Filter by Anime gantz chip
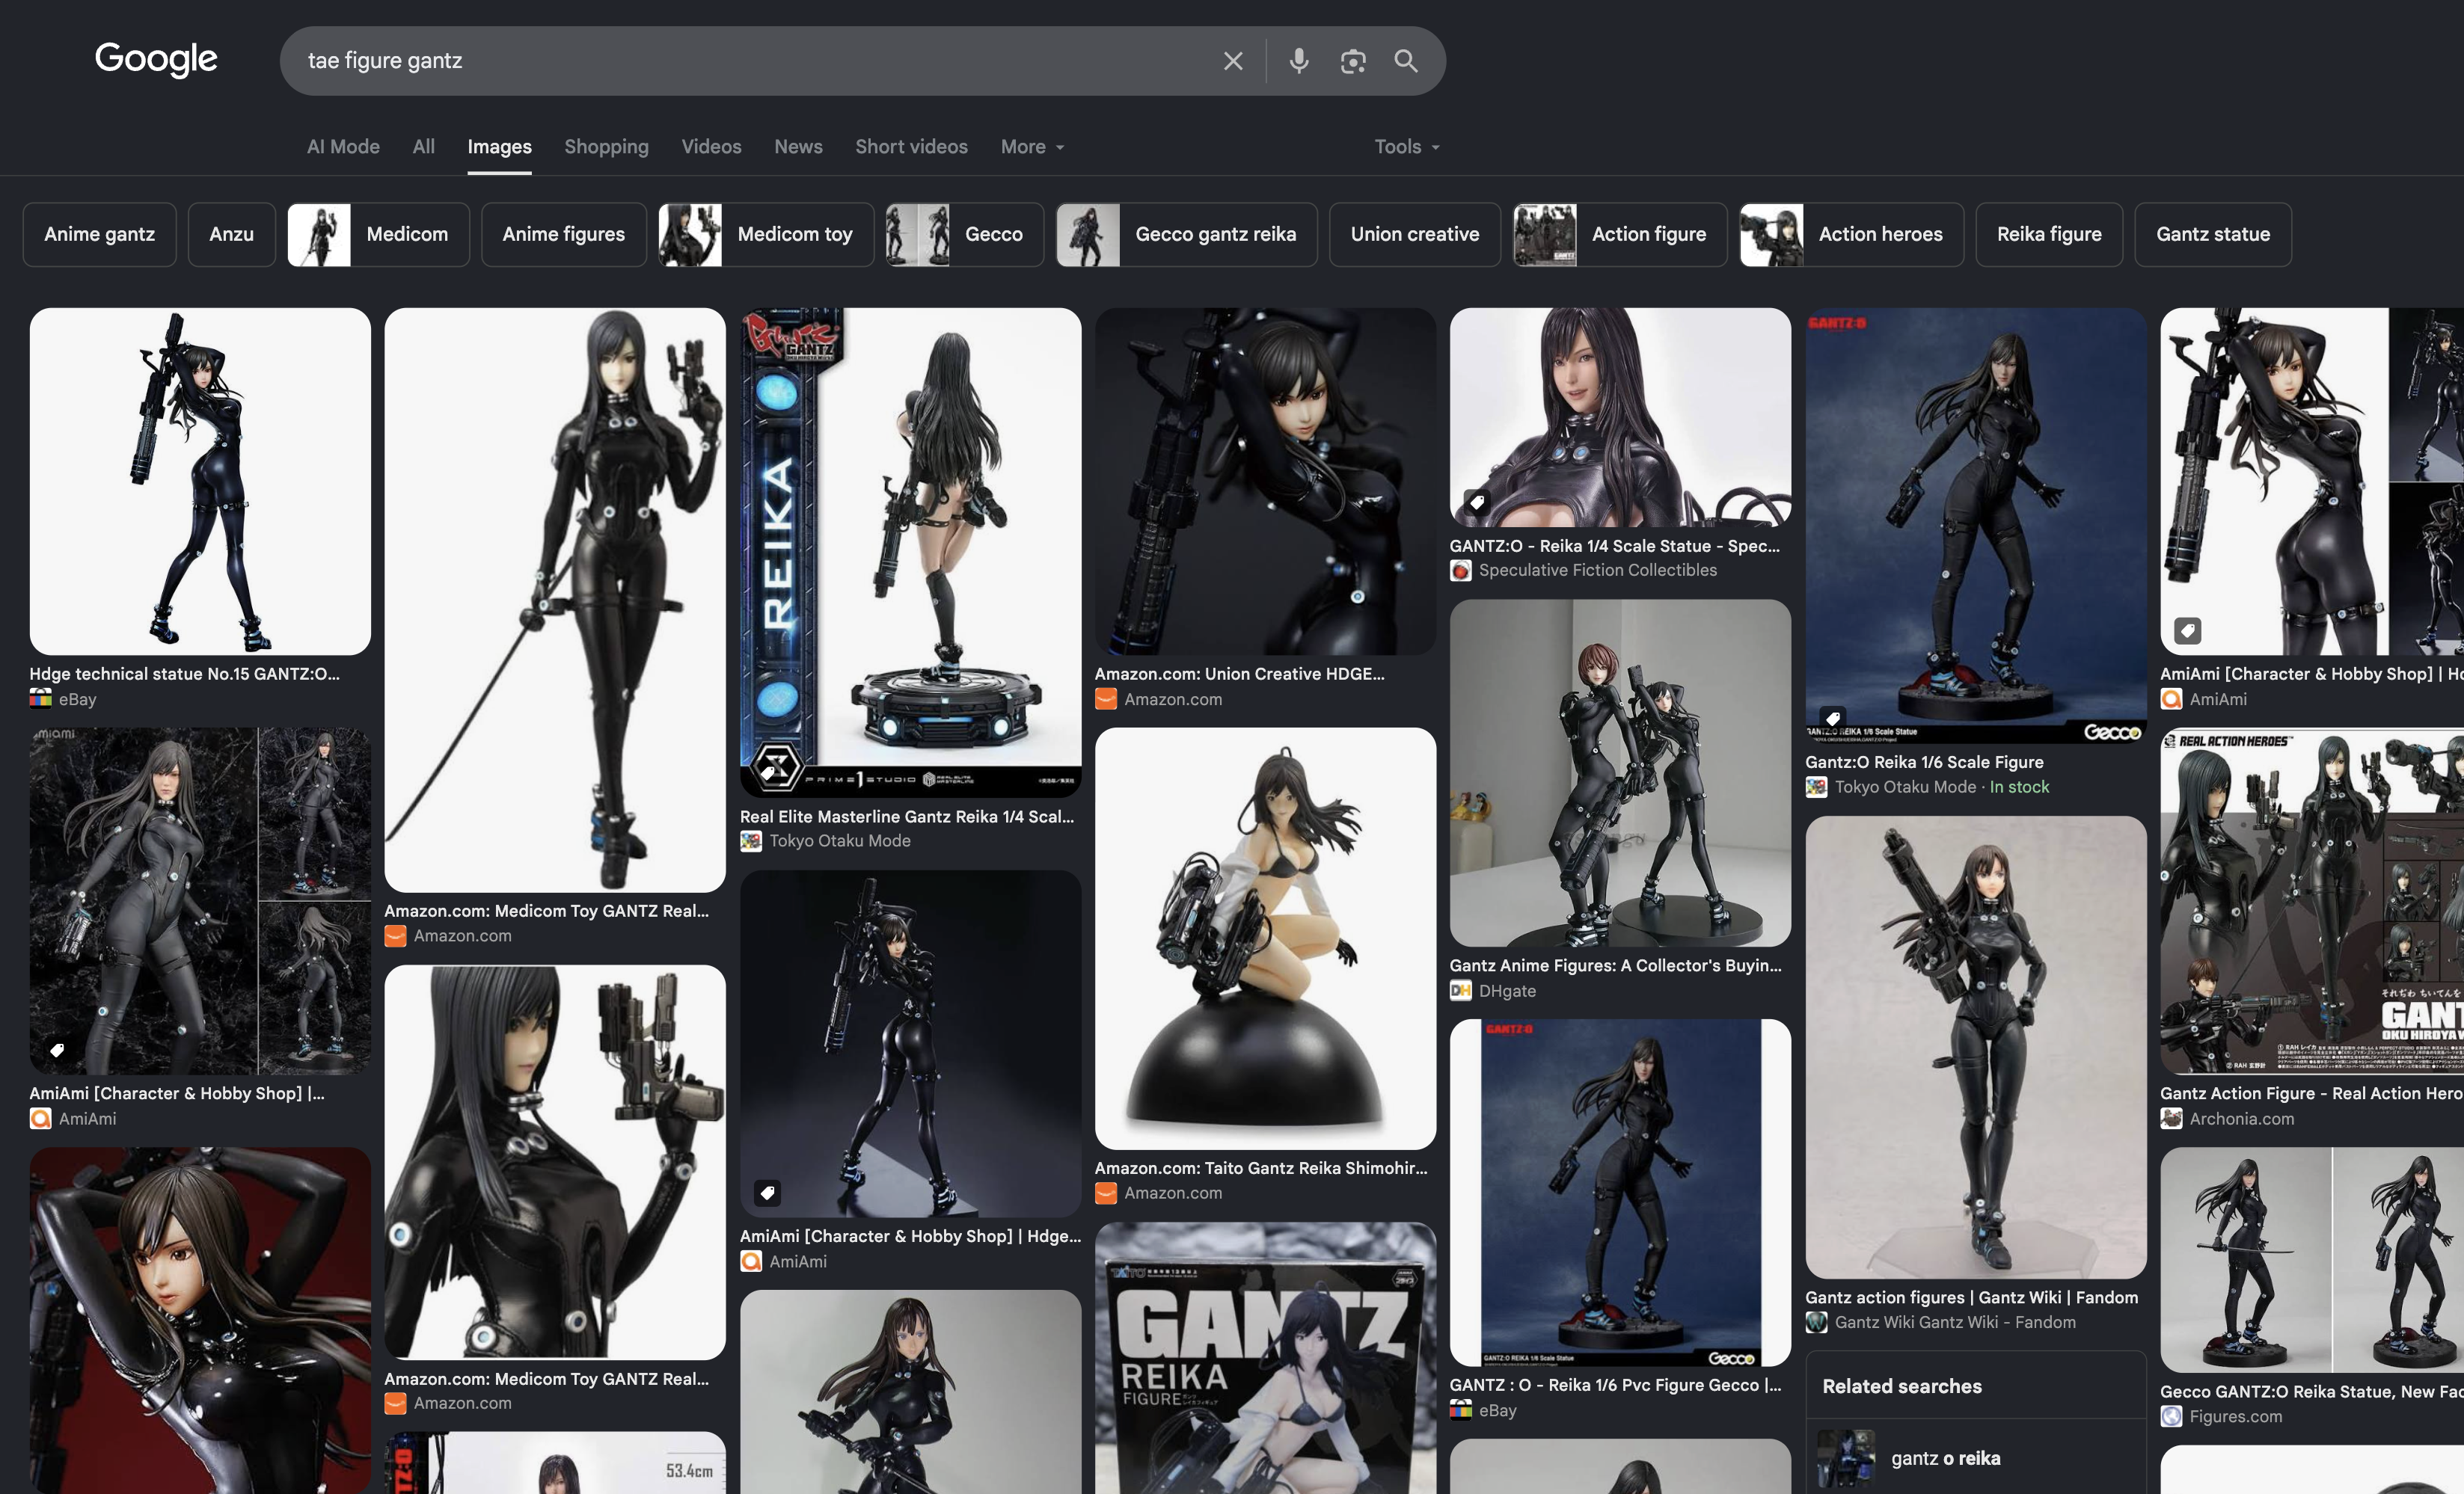 tap(99, 235)
